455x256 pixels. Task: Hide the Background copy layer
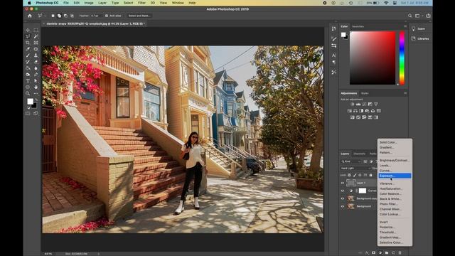(343, 198)
